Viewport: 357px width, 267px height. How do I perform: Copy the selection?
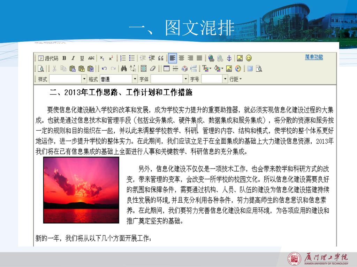pos(63,68)
